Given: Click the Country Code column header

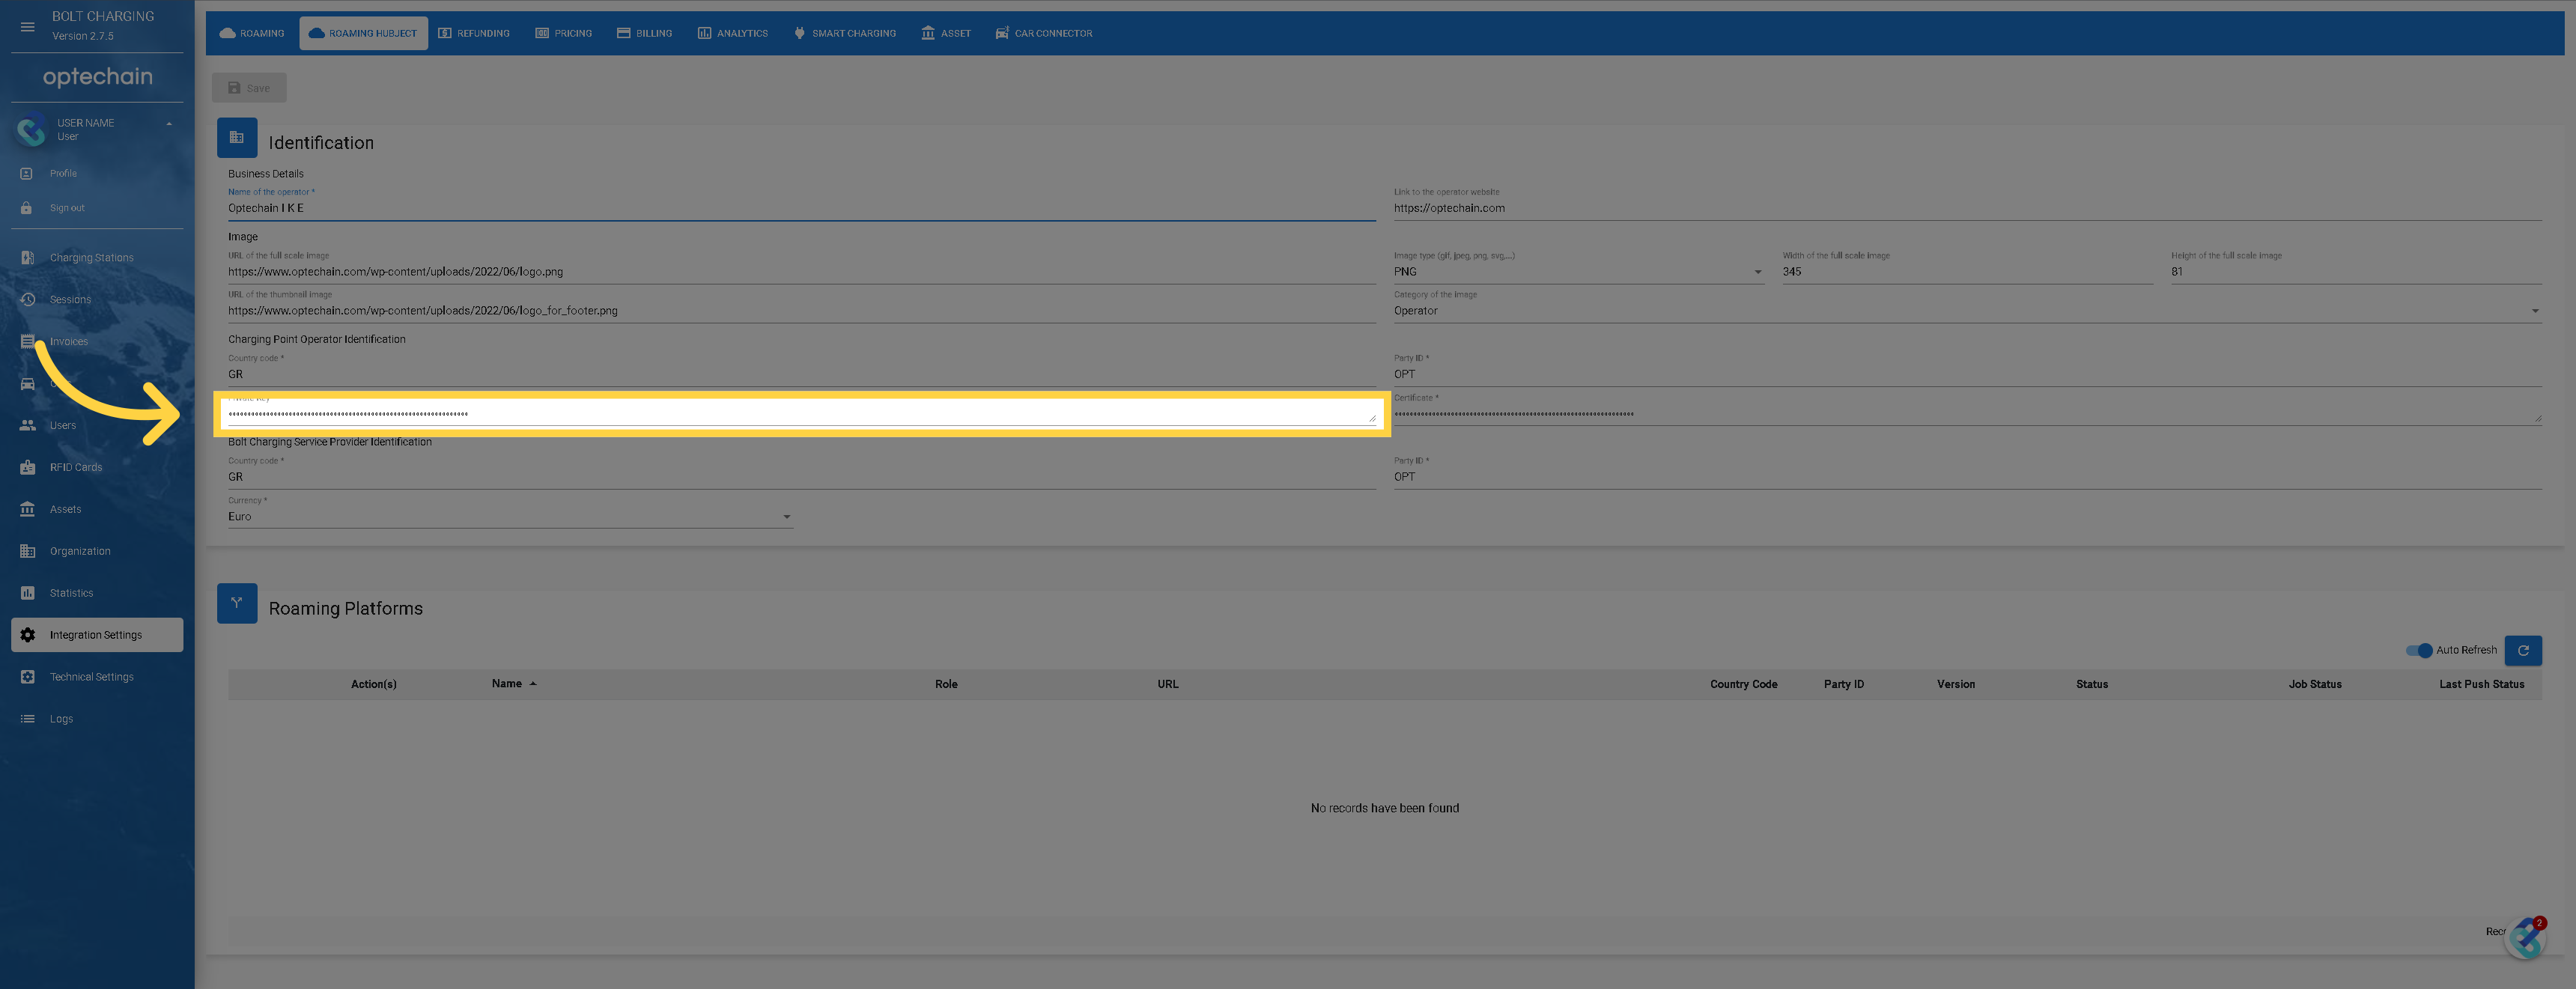Looking at the screenshot, I should coord(1743,684).
